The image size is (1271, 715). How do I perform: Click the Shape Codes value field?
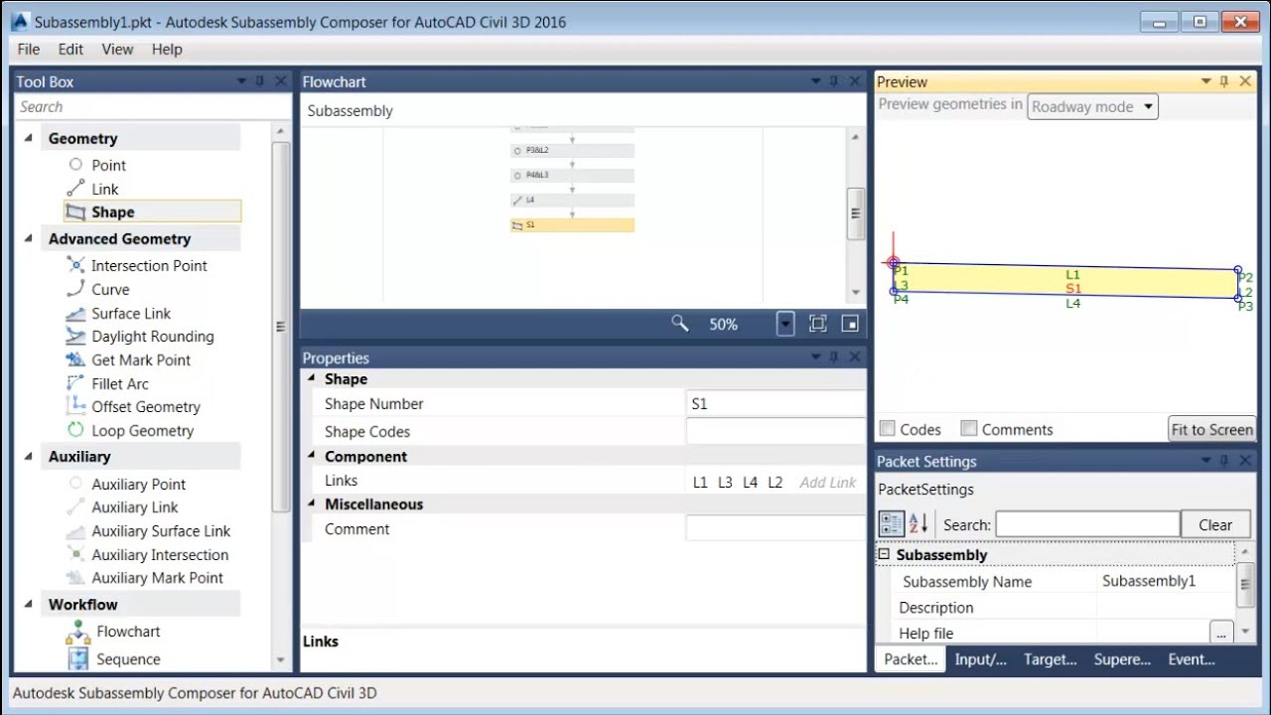(x=776, y=431)
